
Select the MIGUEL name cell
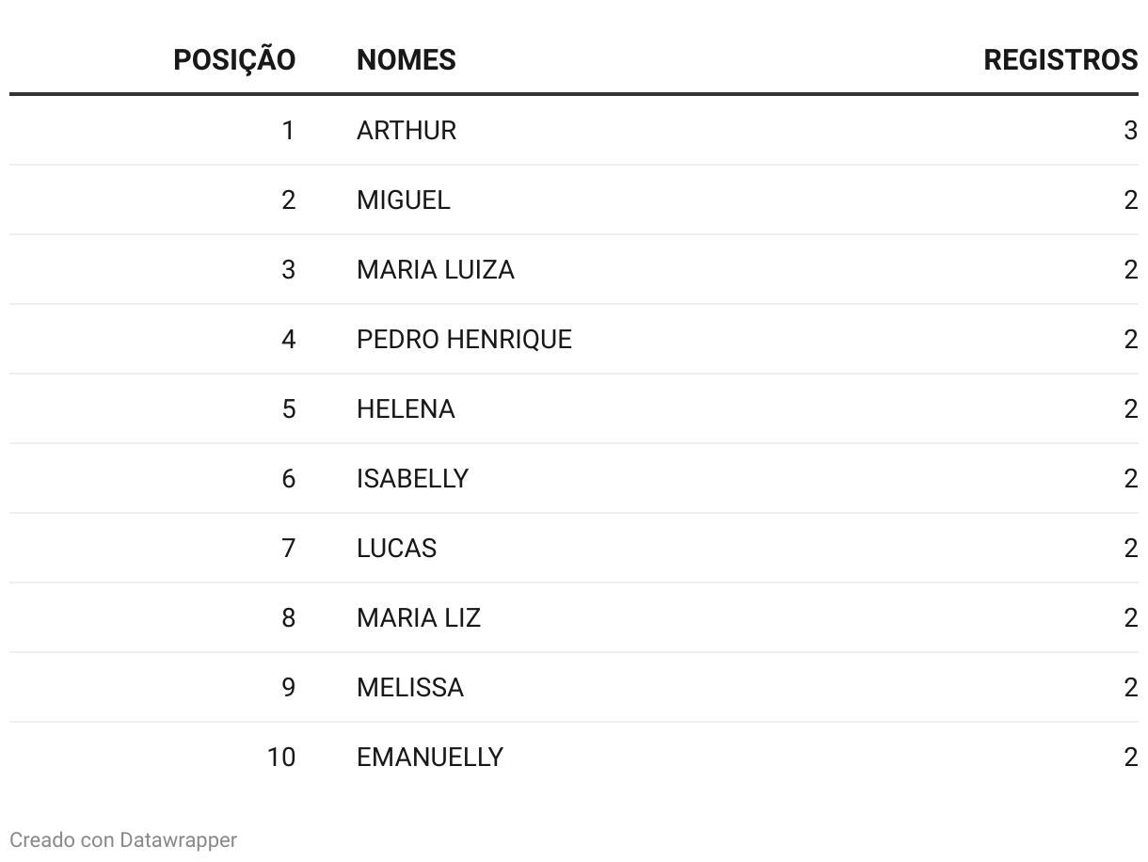[x=403, y=200]
